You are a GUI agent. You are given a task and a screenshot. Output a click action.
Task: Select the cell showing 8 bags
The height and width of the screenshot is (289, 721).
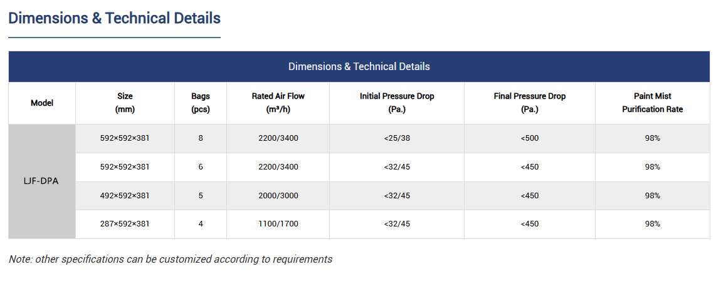(x=201, y=138)
